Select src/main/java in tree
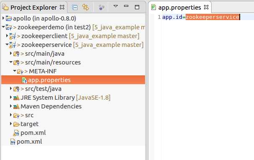The height and width of the screenshot is (160, 254). tap(45, 54)
